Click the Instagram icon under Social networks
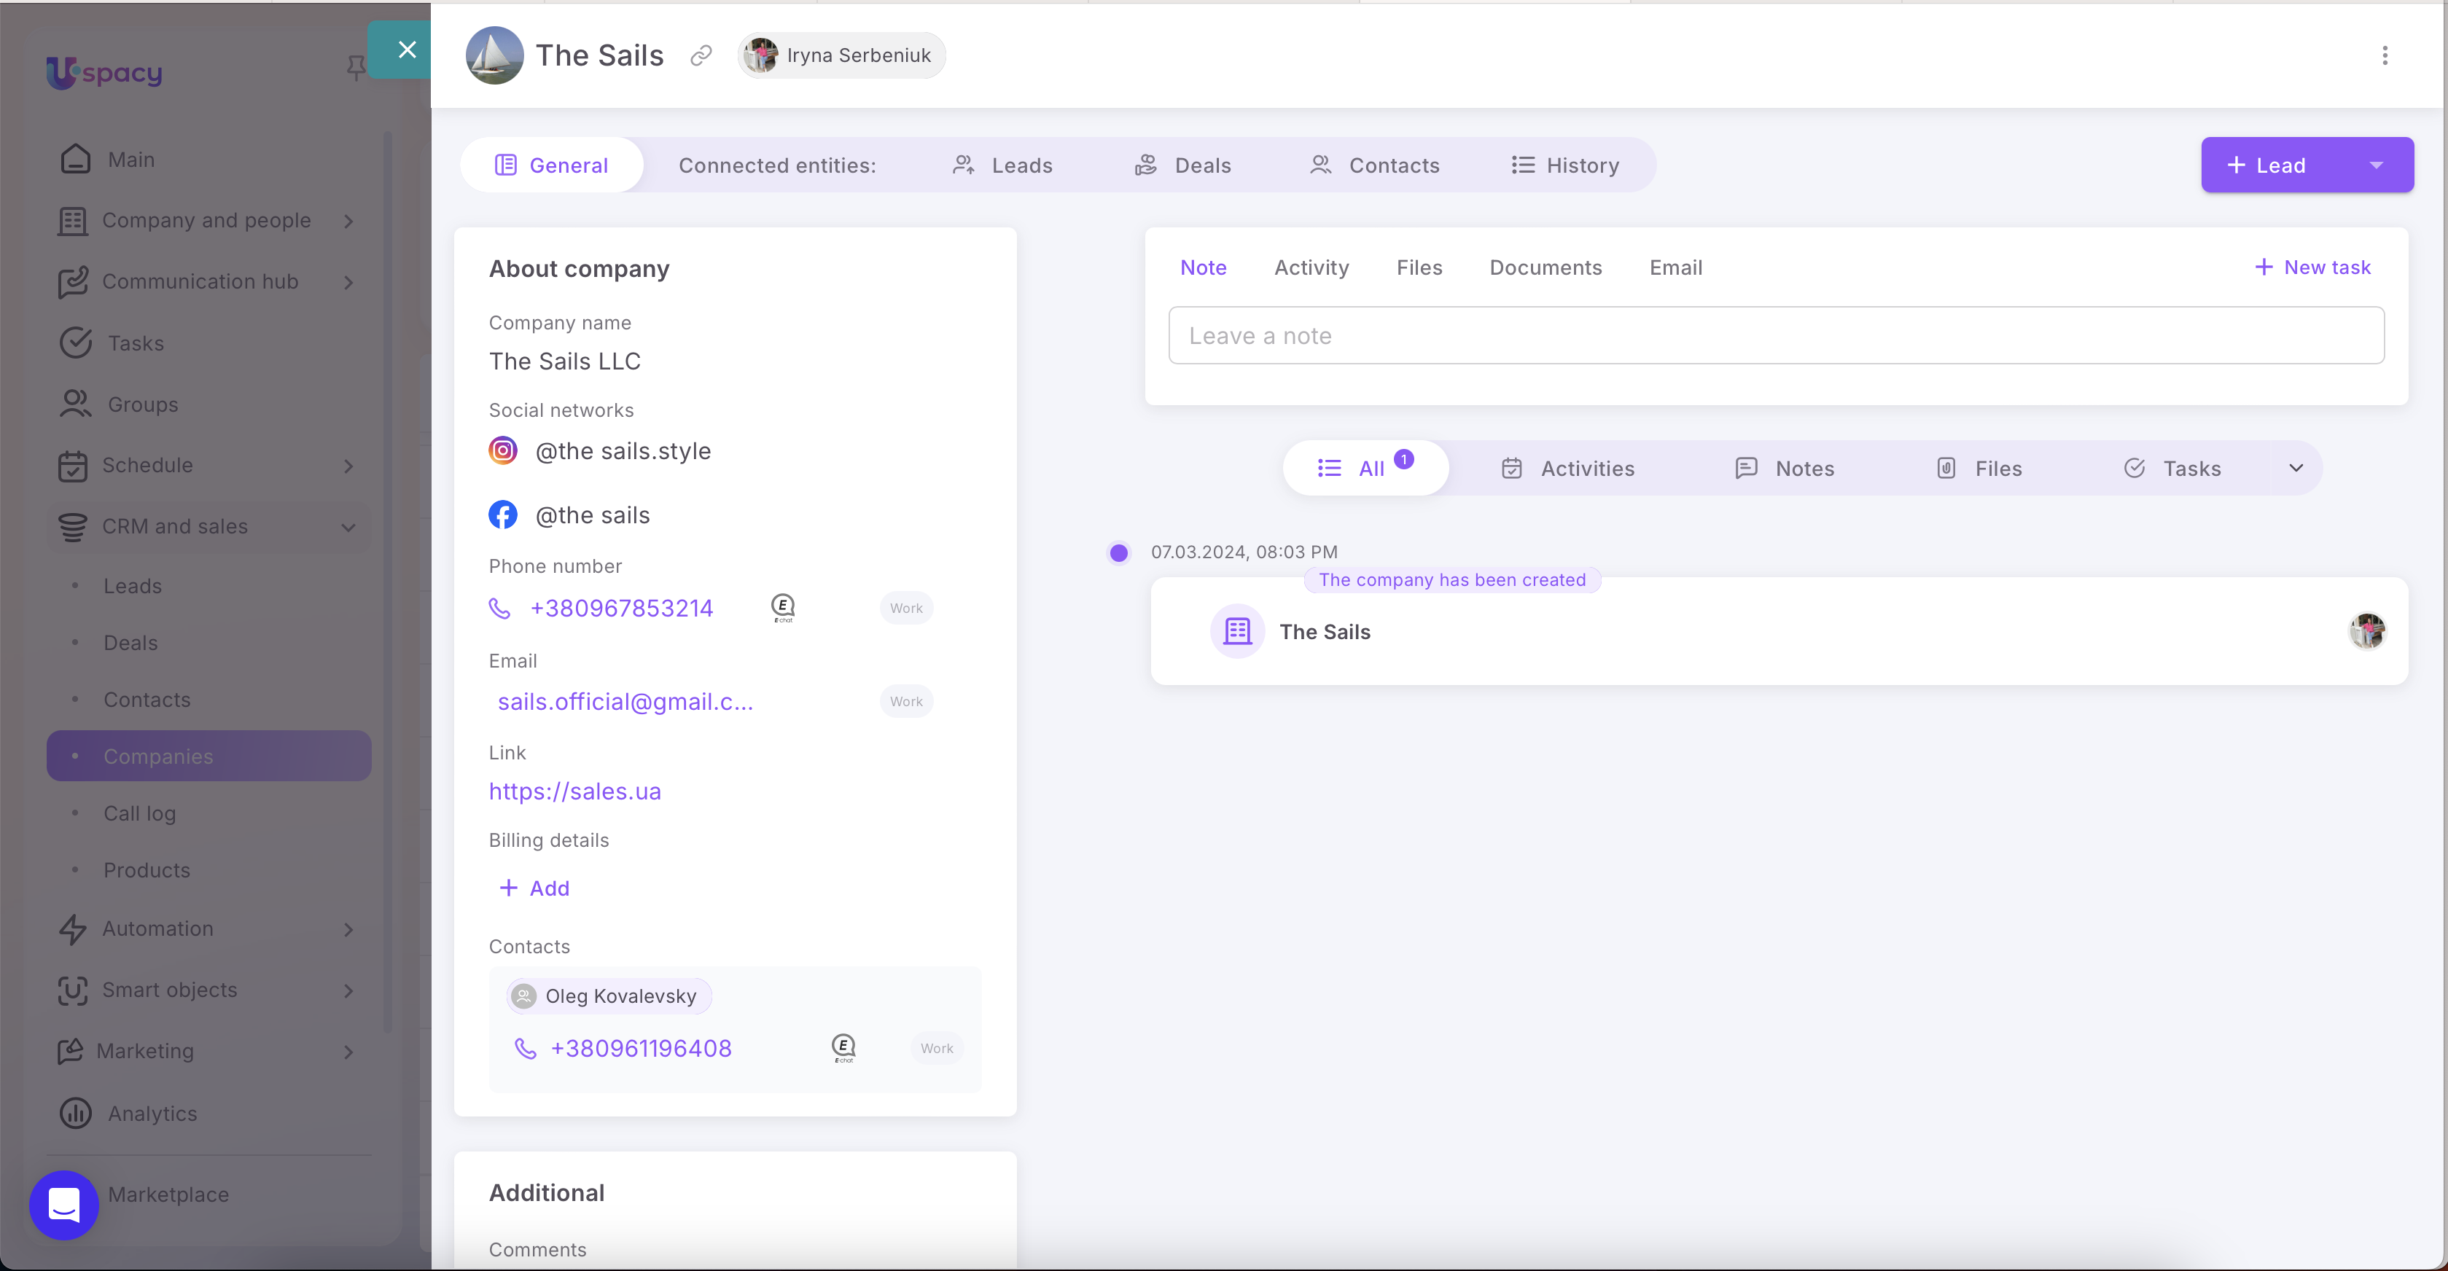 [x=503, y=450]
